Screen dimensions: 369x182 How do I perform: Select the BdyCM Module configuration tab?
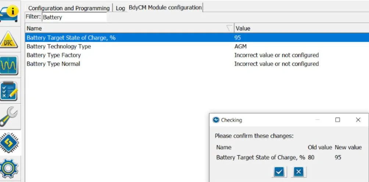coord(165,7)
